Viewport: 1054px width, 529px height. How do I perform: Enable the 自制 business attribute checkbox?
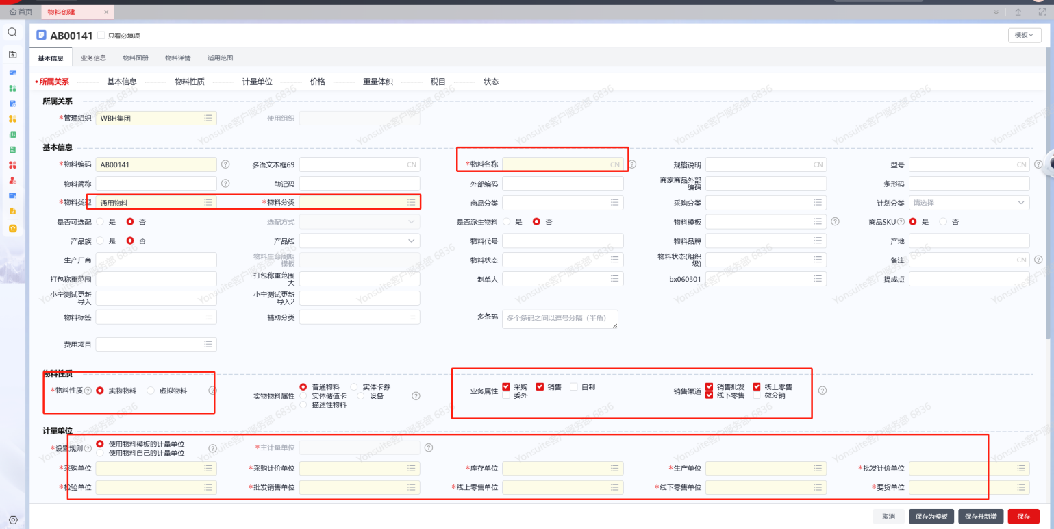click(x=574, y=387)
